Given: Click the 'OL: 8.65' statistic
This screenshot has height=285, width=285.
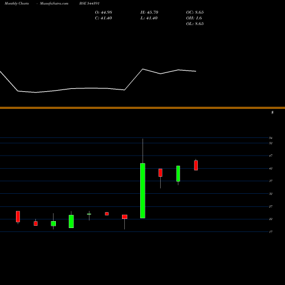Looking at the screenshot, I should pyautogui.click(x=195, y=24).
